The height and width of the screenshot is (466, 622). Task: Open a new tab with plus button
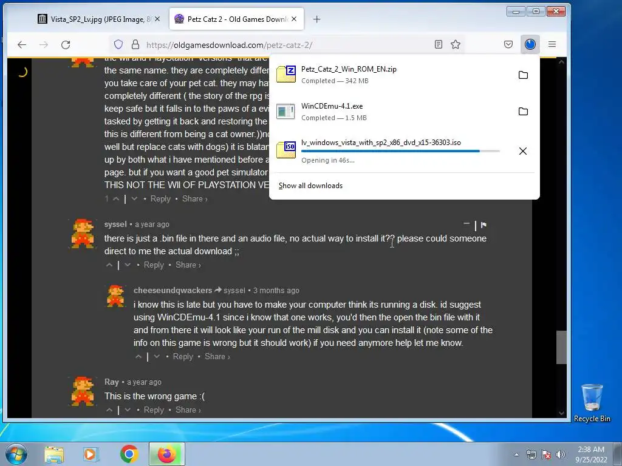click(316, 19)
